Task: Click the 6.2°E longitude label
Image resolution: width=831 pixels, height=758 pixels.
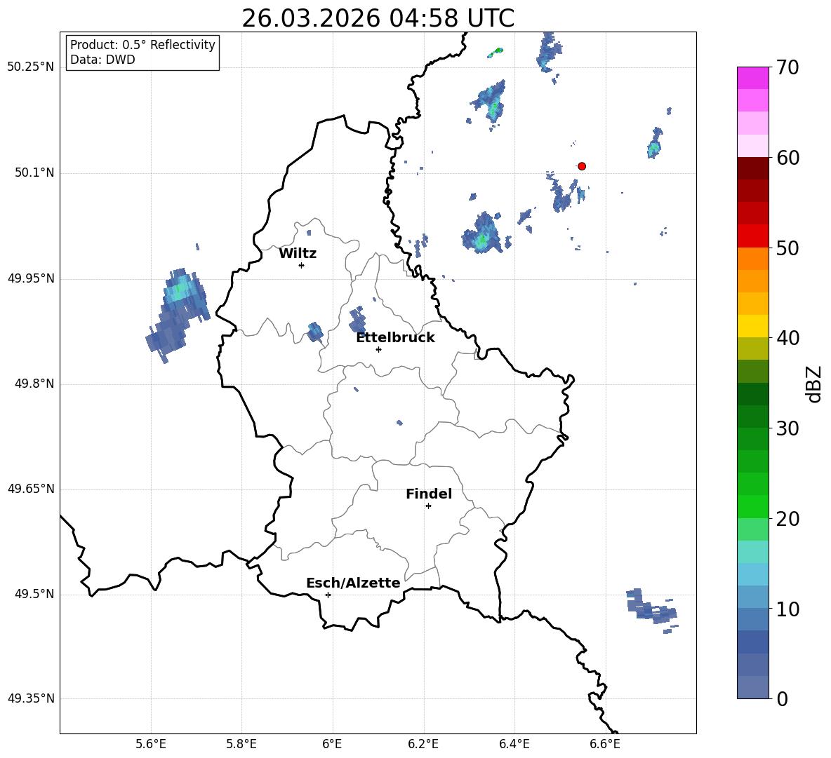Action: point(423,744)
